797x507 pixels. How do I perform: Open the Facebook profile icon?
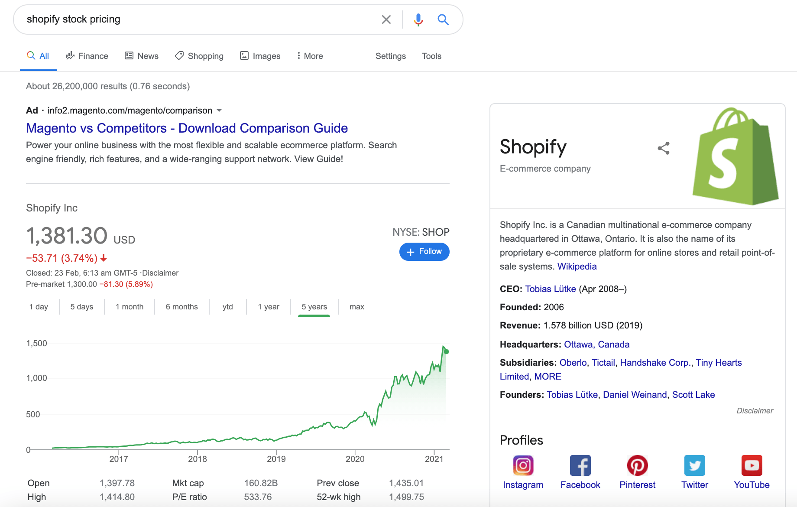580,465
